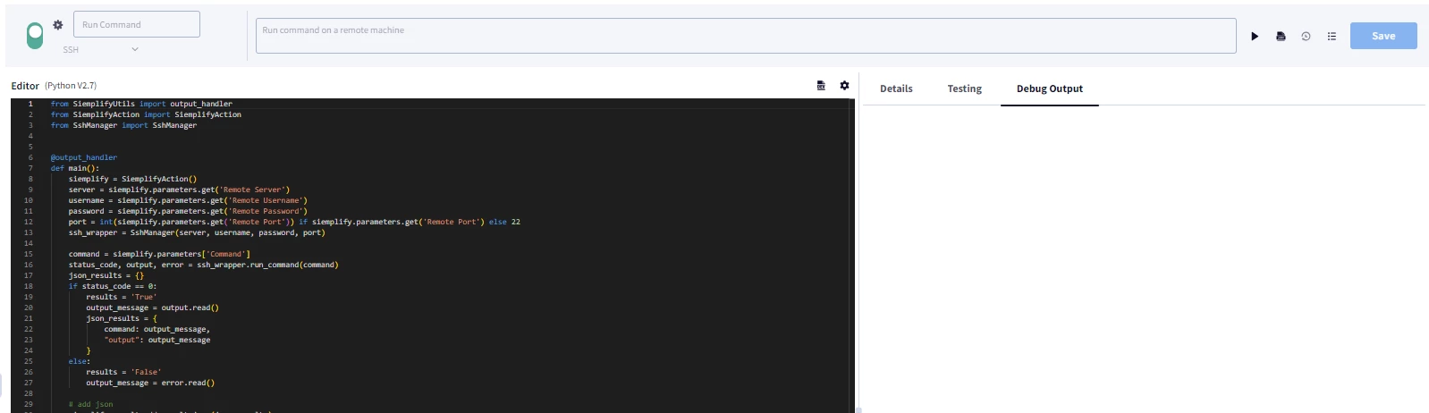
Task: Click the "results = 'False'" line
Action: coord(123,372)
